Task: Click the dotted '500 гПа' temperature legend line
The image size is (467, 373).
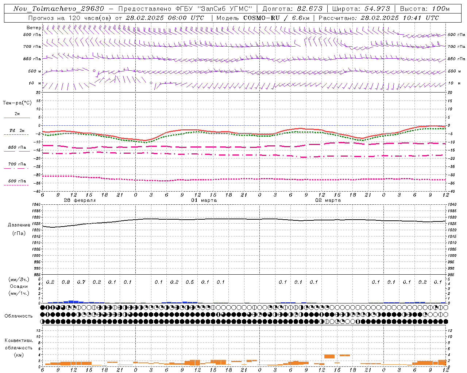Action: coord(16,185)
